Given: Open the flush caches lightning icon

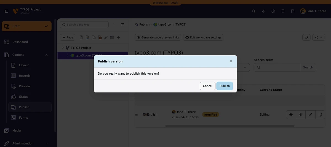Looking at the screenshot, I should (263, 11).
